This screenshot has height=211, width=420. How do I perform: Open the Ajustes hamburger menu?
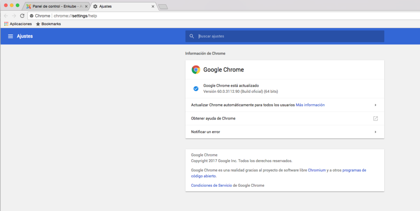pos(11,36)
